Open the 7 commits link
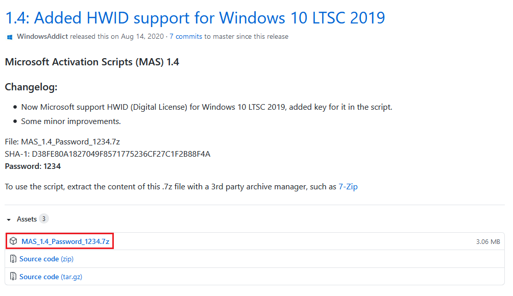The width and height of the screenshot is (513, 296). point(186,37)
